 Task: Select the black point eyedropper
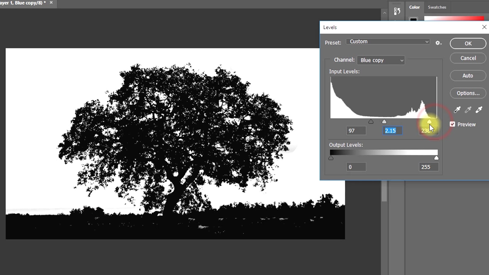coord(457,110)
